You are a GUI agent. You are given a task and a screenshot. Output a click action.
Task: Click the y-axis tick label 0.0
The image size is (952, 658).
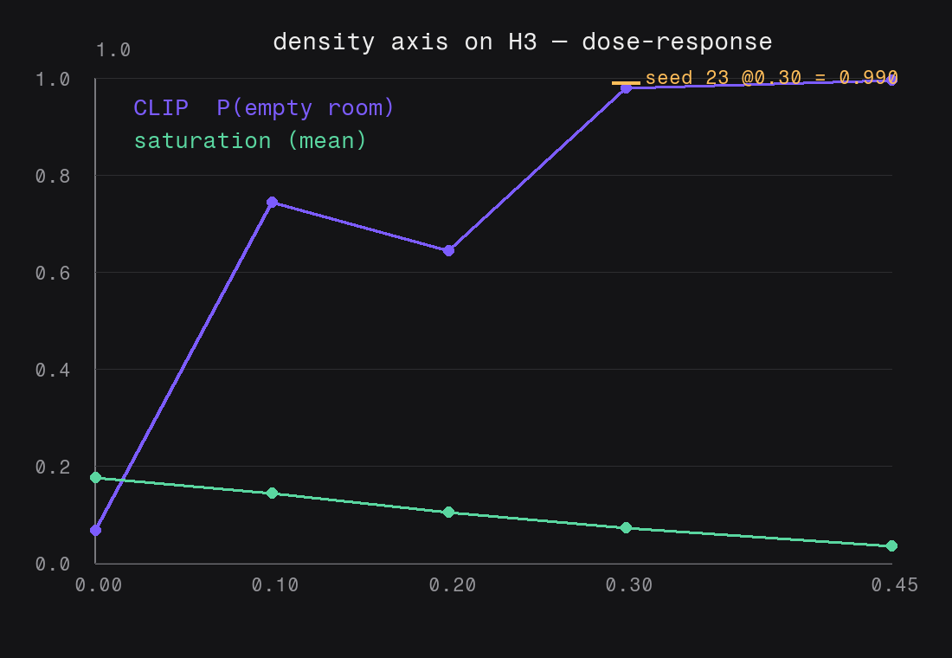point(52,564)
